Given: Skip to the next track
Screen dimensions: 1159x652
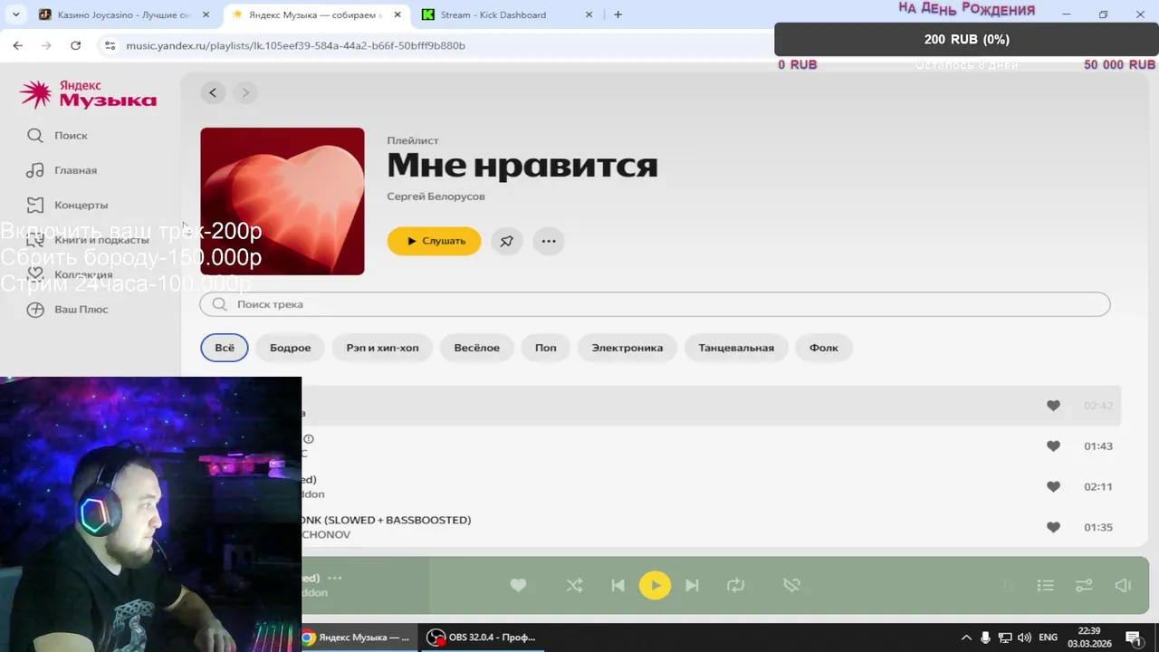Looking at the screenshot, I should point(692,585).
